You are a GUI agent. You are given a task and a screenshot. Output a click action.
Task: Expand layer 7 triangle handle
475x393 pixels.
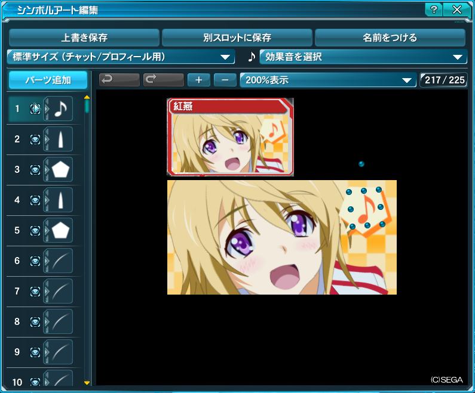tap(47, 291)
